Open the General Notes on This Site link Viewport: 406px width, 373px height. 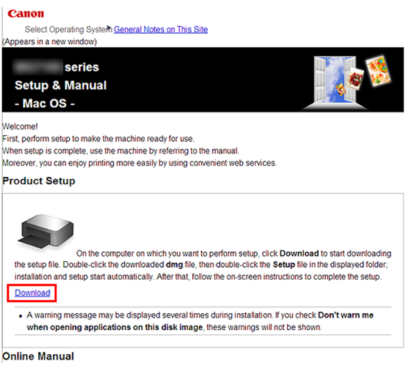click(x=161, y=29)
